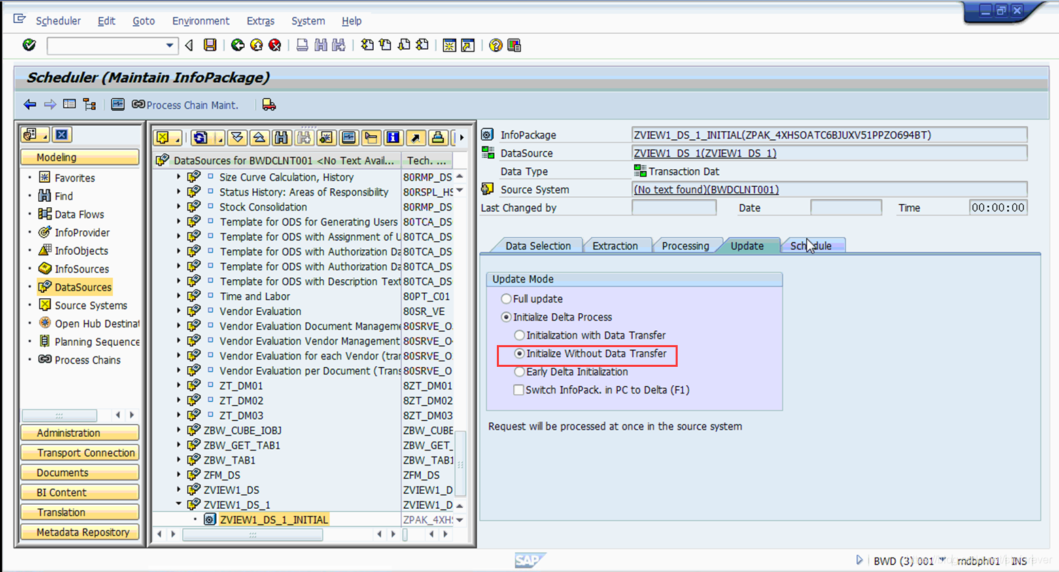The width and height of the screenshot is (1059, 572).
Task: Open the Environment menu
Action: point(201,21)
